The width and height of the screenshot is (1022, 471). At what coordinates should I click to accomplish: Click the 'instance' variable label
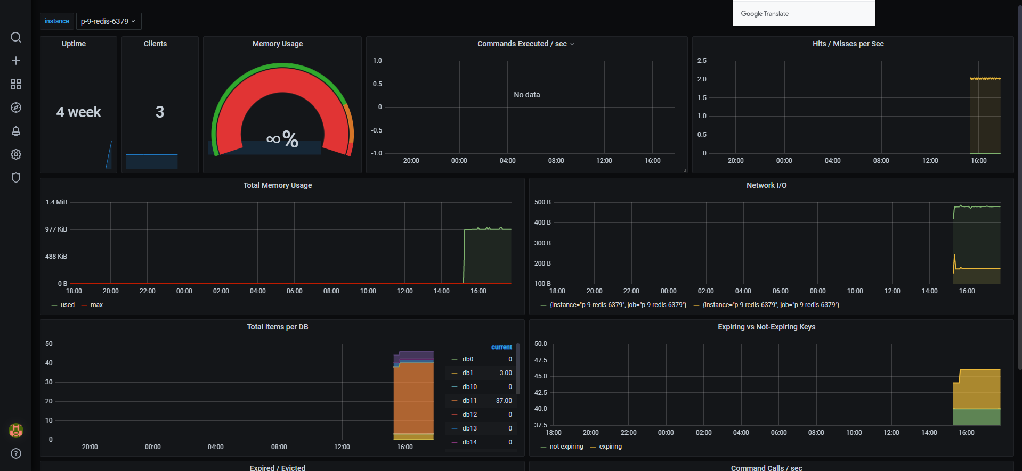(x=57, y=21)
